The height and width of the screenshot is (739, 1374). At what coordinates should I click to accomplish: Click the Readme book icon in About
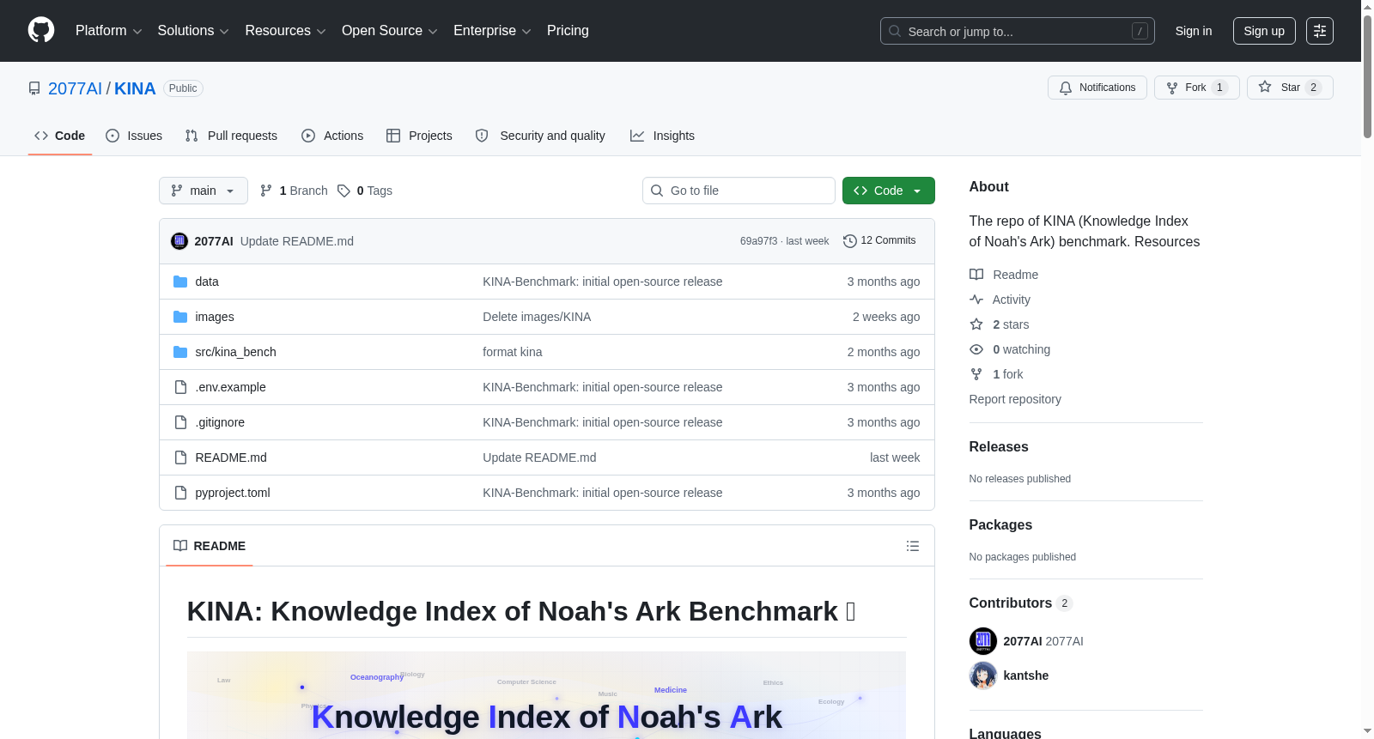(976, 275)
